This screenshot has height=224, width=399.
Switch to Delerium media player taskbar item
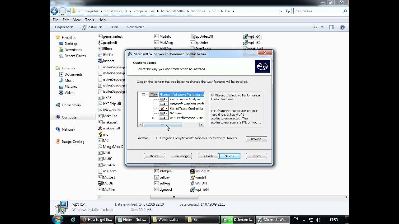[238, 219]
